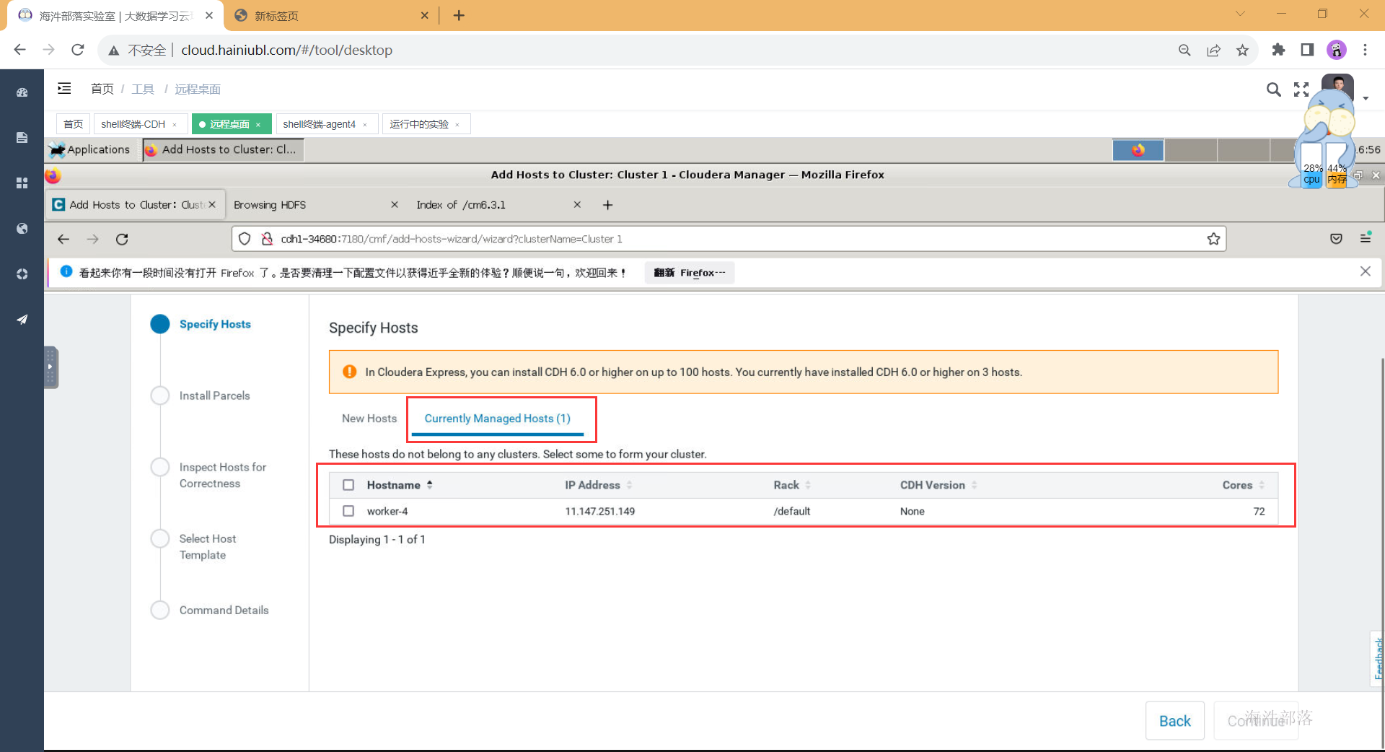The height and width of the screenshot is (752, 1385).
Task: Open the Firefox hamburger menu
Action: [x=1366, y=238]
